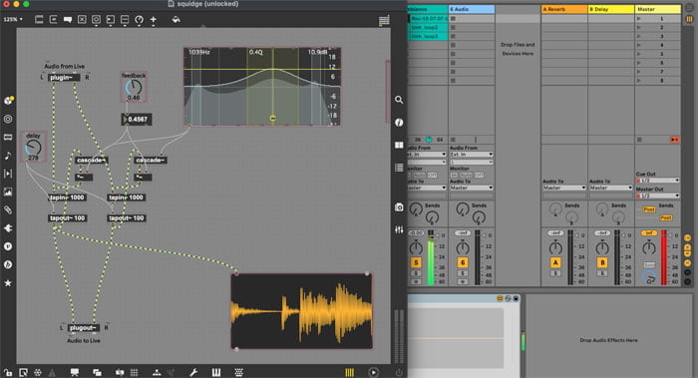Open the Cue Out 1/2 dropdown
The width and height of the screenshot is (698, 378).
[x=657, y=181]
